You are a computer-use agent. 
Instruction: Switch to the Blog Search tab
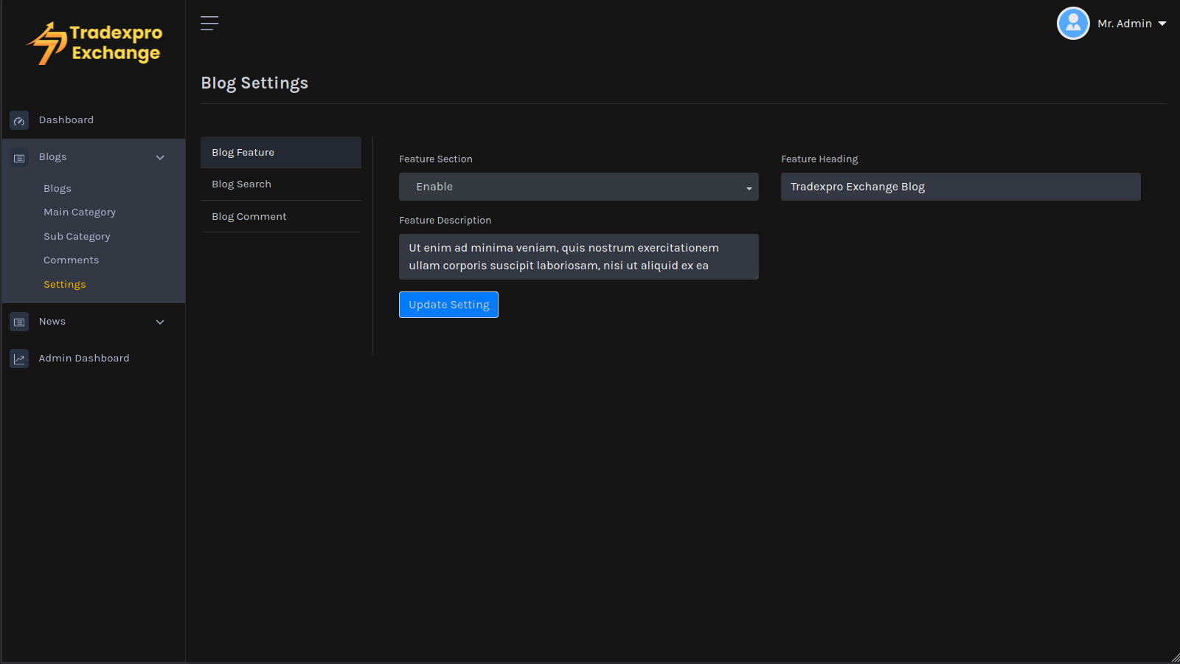click(242, 184)
